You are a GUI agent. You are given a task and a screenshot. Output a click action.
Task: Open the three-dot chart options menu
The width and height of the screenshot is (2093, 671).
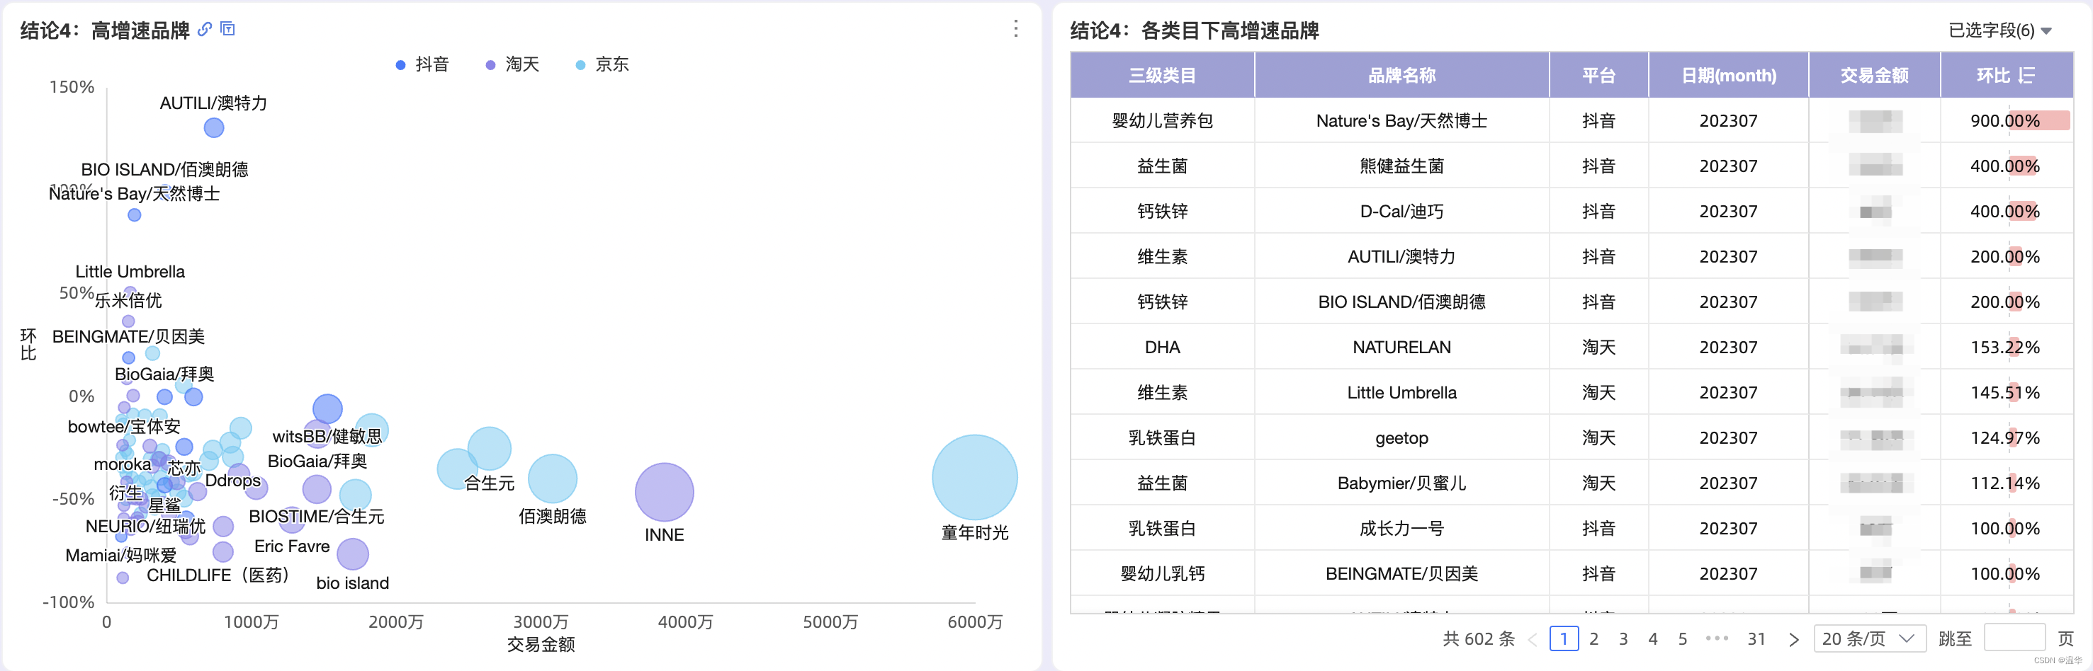1015,29
